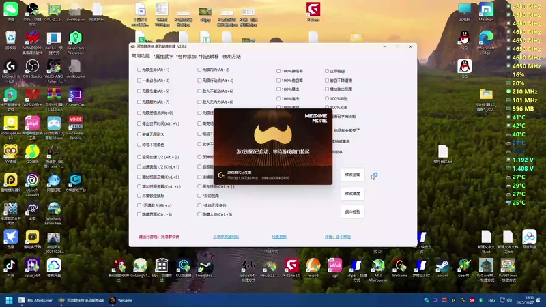This screenshot has width=546, height=307.
Task: Launch the GuLongV1 desktop shortcut
Action: tap(140, 267)
